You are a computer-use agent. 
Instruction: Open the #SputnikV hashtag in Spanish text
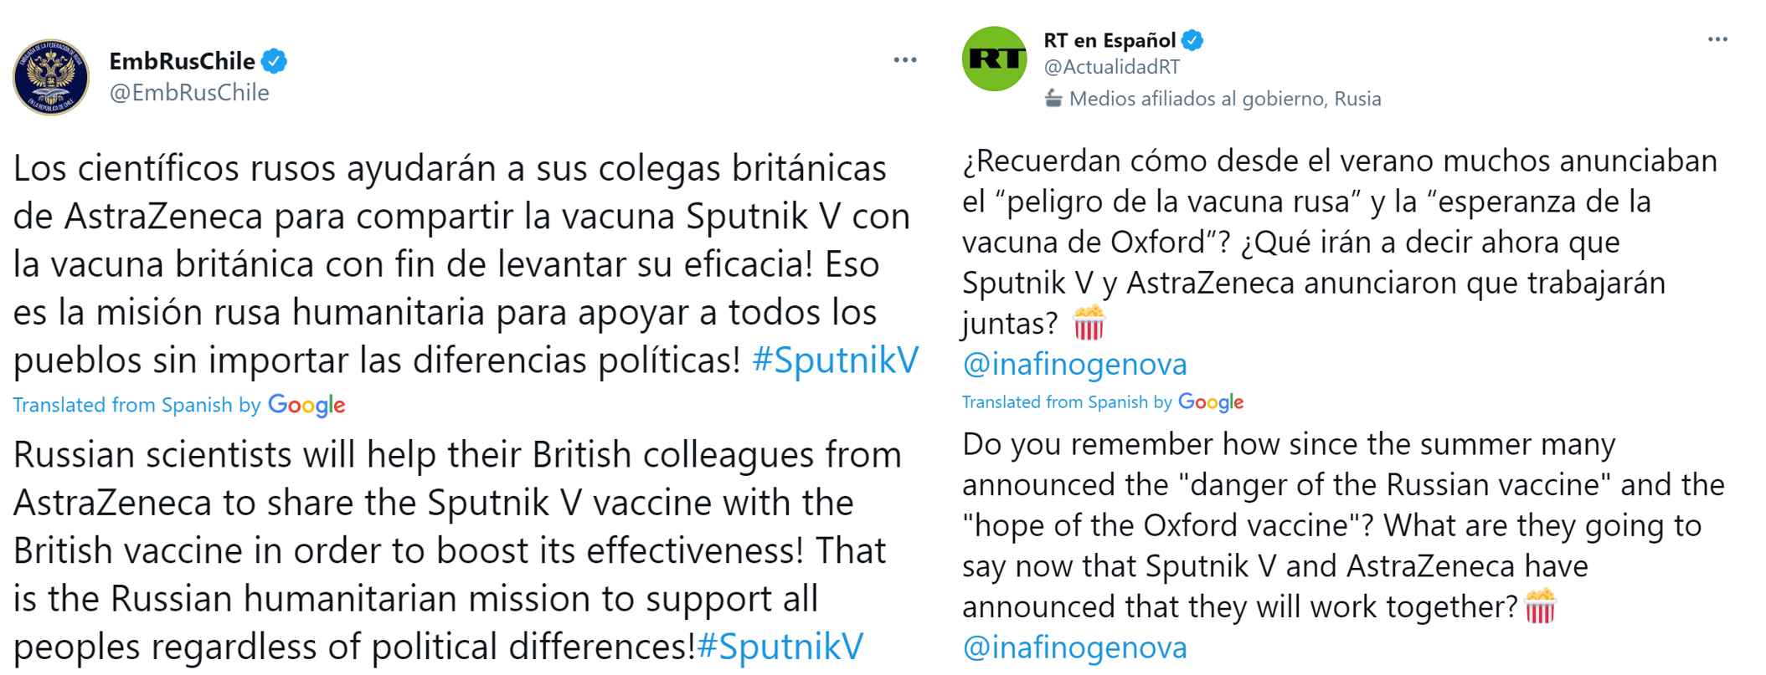835,360
